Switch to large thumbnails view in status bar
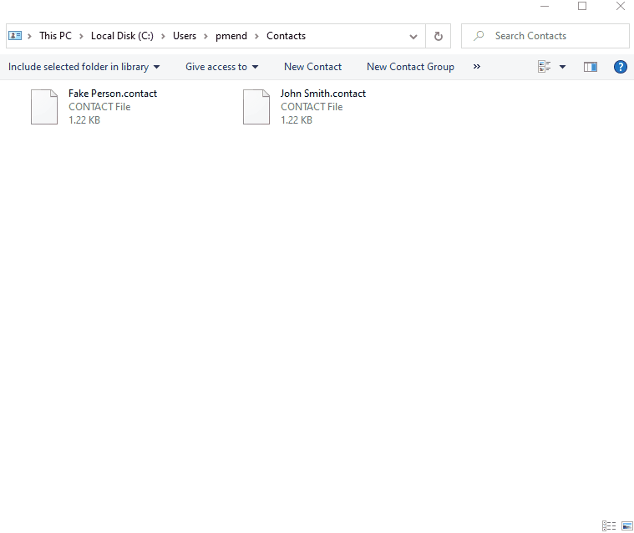This screenshot has height=533, width=634. [x=627, y=525]
